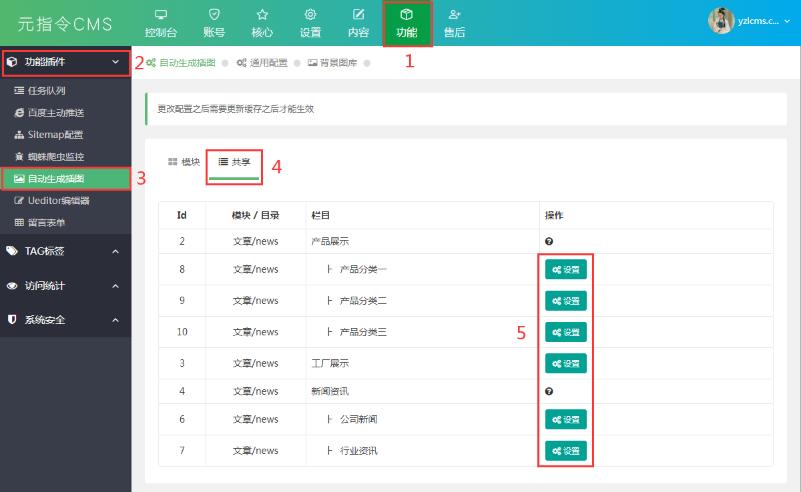The height and width of the screenshot is (492, 801).
Task: Open the 设置 settings tab
Action: 310,23
